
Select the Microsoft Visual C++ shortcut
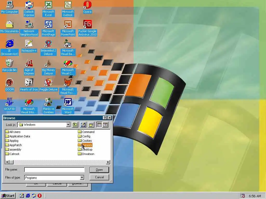coord(68,67)
